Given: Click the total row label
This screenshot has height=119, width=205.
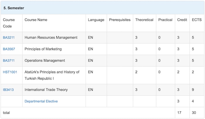Looking at the screenshot, I should [x=6, y=112].
